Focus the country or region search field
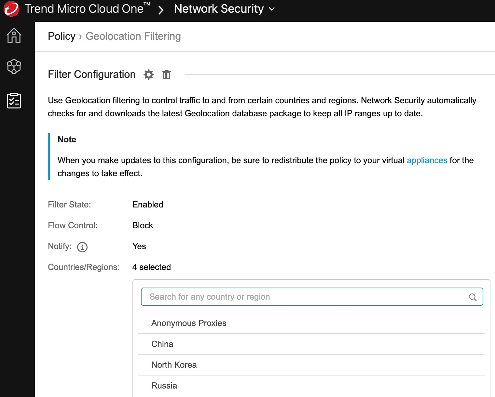Screen dimensions: 495x397 pos(312,297)
